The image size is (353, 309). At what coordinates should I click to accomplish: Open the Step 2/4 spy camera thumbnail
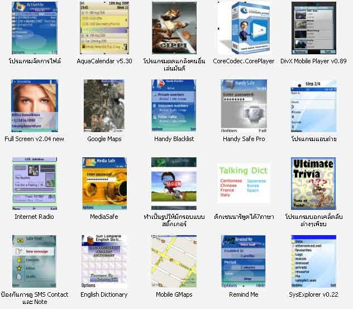(313, 106)
